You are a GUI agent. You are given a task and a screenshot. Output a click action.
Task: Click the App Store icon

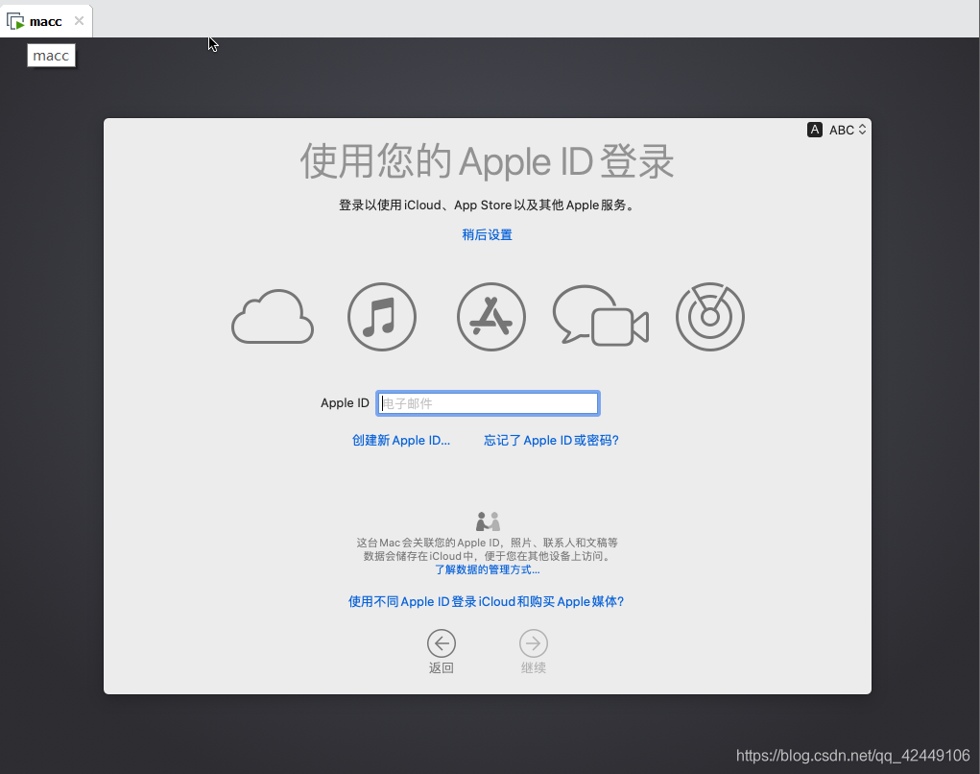[491, 316]
